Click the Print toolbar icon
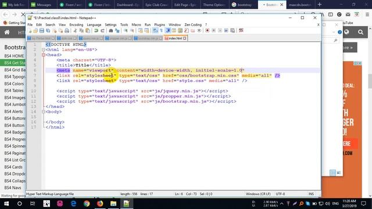The height and width of the screenshot is (209, 372). click(x=67, y=30)
